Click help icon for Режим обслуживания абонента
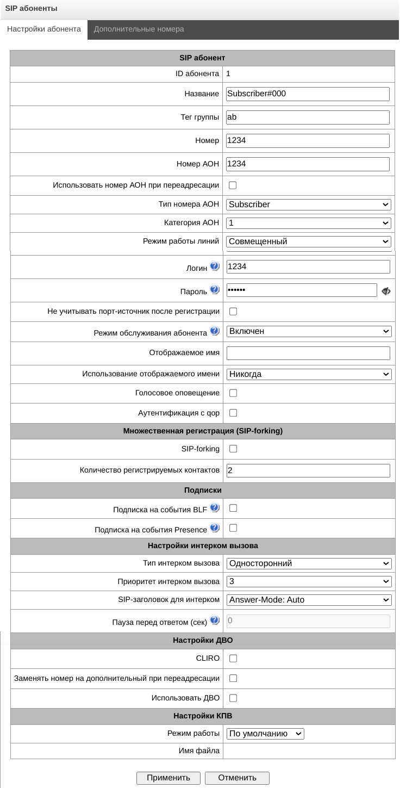Viewport: 400px width, 788px height. (x=215, y=331)
